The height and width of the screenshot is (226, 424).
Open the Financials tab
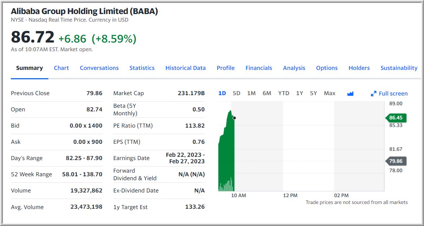click(259, 68)
